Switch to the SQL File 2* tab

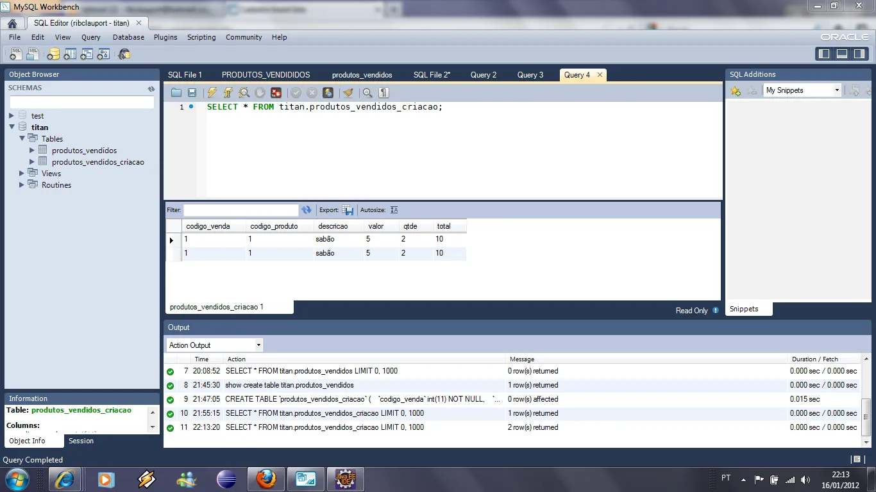[x=432, y=75]
